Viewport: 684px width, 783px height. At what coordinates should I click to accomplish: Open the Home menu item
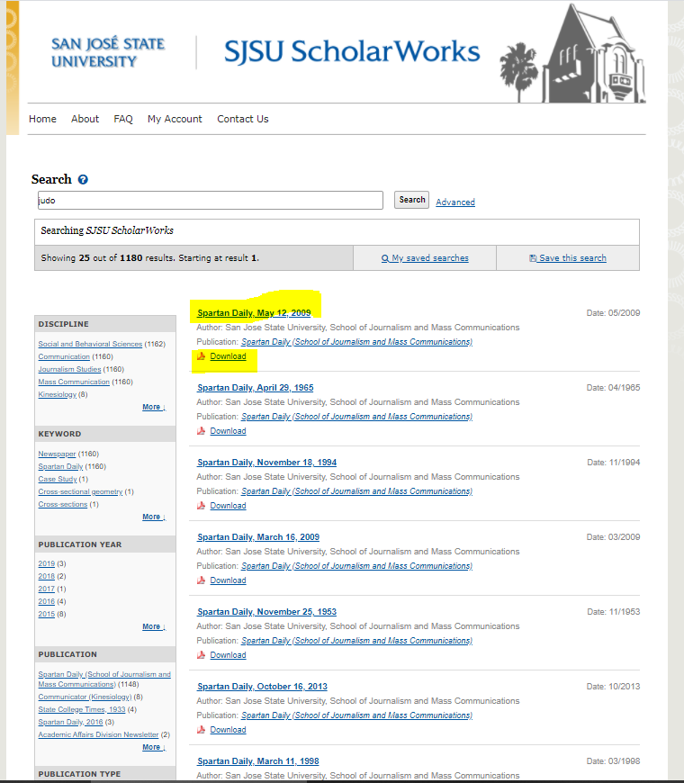42,119
